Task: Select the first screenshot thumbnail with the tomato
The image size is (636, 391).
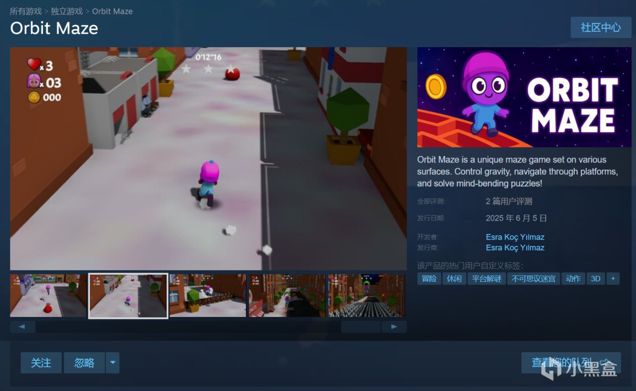Action: coord(48,296)
